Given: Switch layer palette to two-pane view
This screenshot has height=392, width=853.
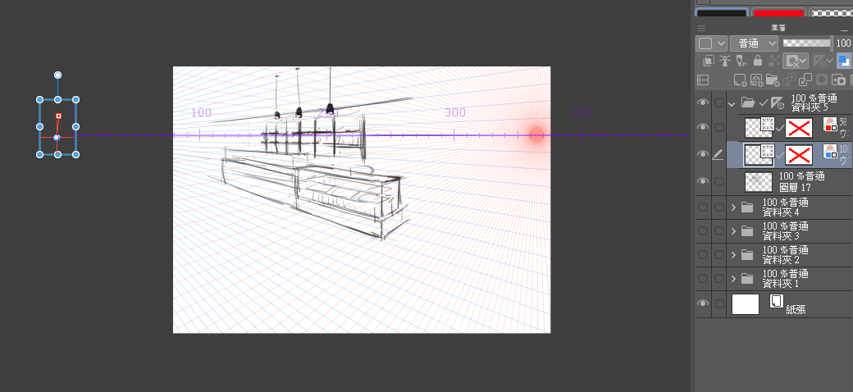Looking at the screenshot, I should [x=703, y=80].
